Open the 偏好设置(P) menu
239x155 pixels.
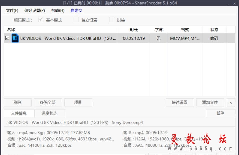coord(35,11)
